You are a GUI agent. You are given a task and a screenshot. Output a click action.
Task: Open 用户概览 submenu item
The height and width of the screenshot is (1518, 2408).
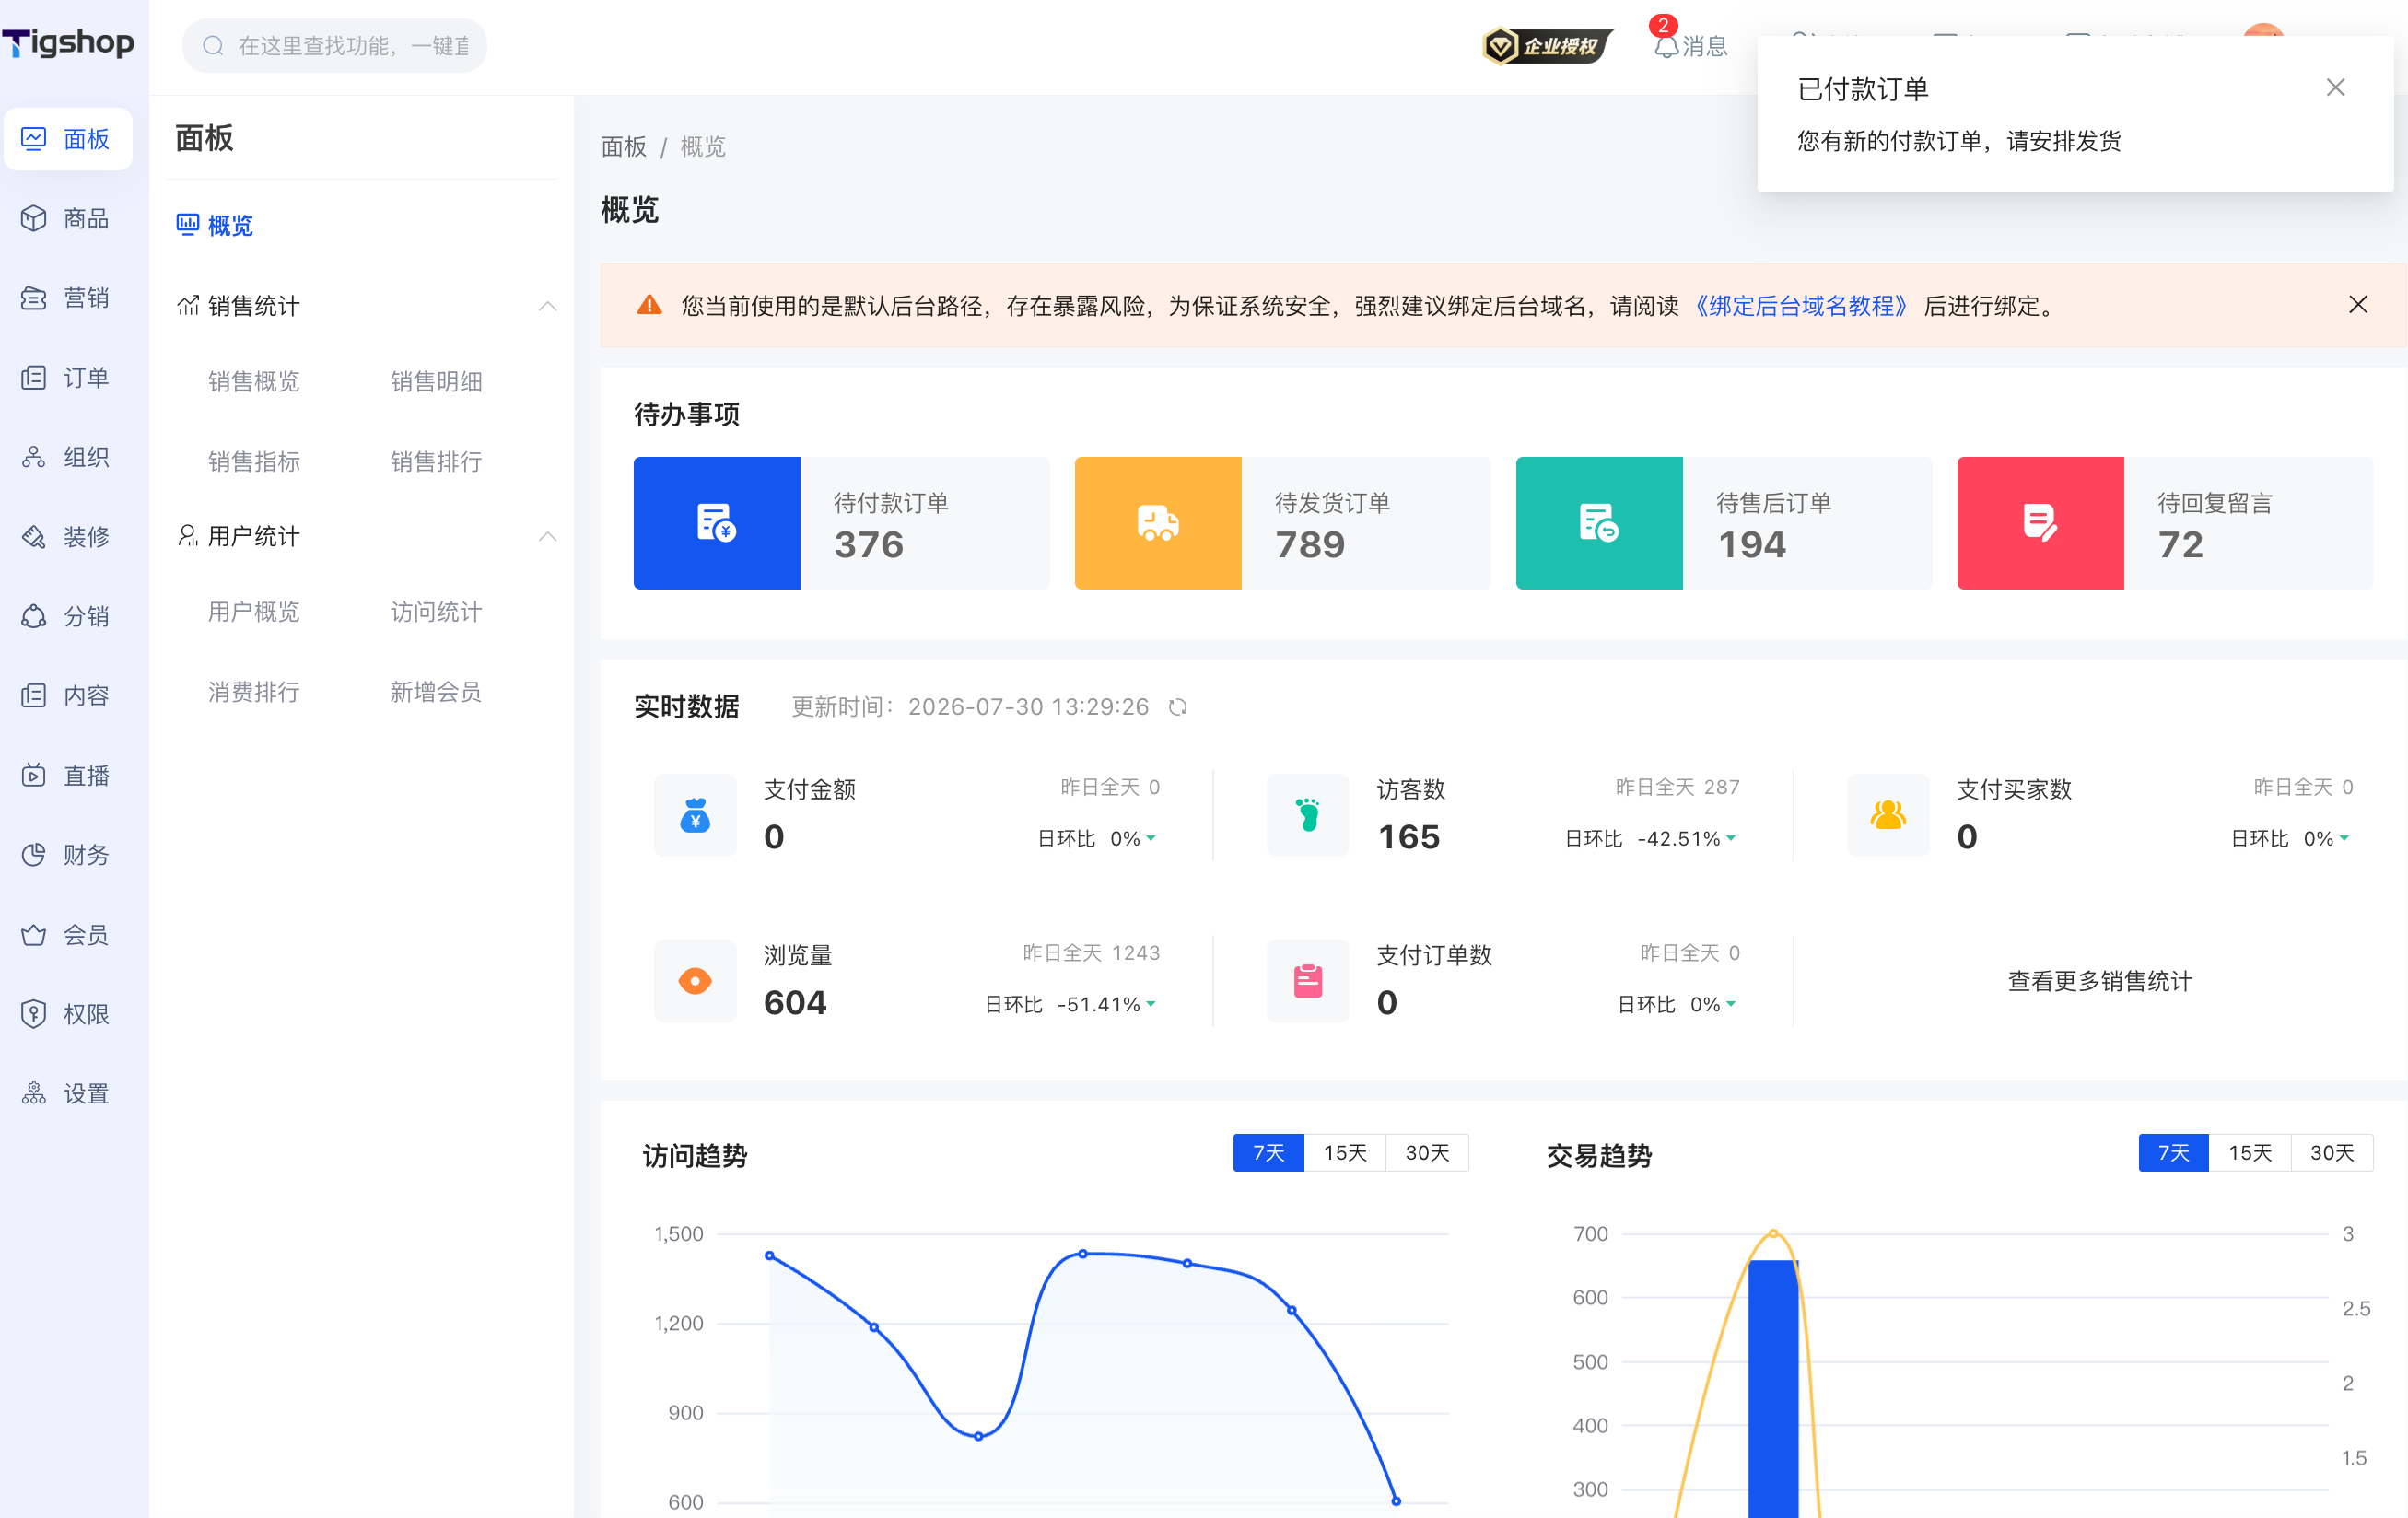[x=254, y=611]
